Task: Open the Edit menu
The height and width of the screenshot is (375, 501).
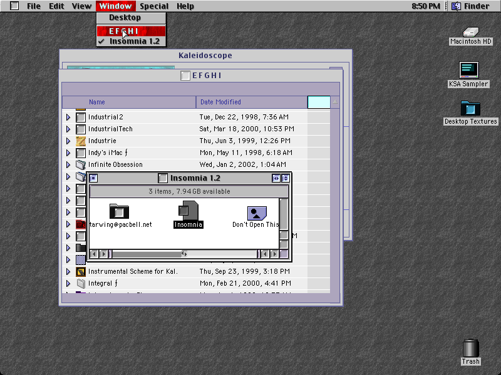Action: [x=56, y=6]
